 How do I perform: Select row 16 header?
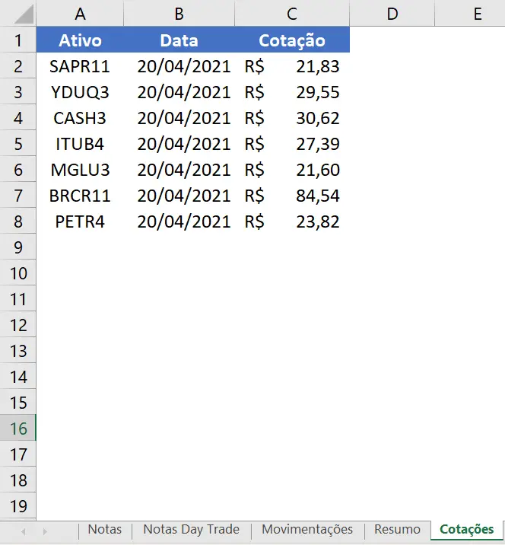point(18,429)
